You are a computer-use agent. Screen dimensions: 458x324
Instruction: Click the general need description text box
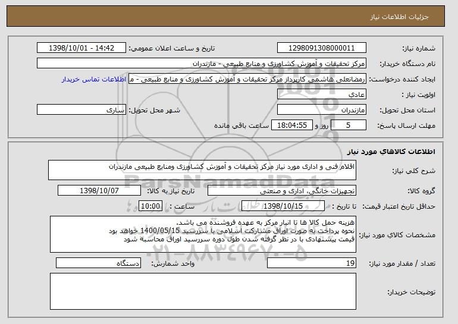202,170
